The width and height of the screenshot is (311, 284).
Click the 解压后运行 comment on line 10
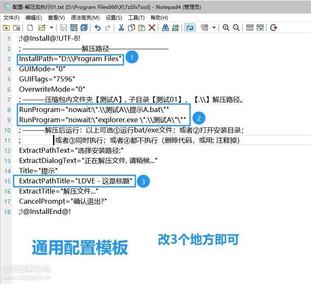[132, 130]
